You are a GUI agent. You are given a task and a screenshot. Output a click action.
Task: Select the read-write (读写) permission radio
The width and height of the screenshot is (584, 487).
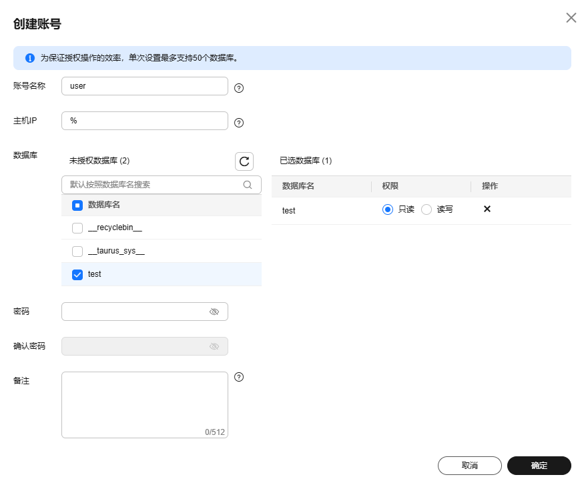pyautogui.click(x=426, y=209)
